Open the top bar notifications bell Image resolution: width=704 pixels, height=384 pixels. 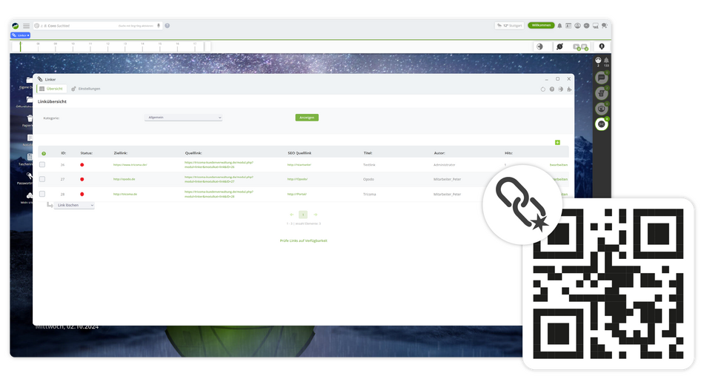pyautogui.click(x=559, y=26)
